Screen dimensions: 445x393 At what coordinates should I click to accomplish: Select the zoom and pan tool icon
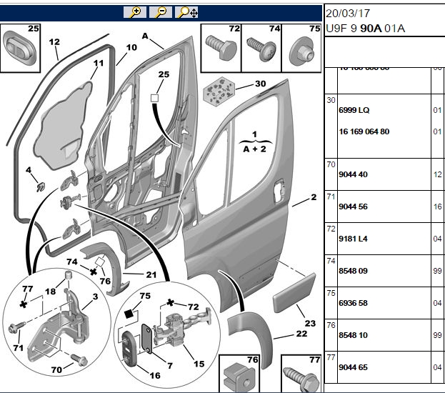[186, 12]
